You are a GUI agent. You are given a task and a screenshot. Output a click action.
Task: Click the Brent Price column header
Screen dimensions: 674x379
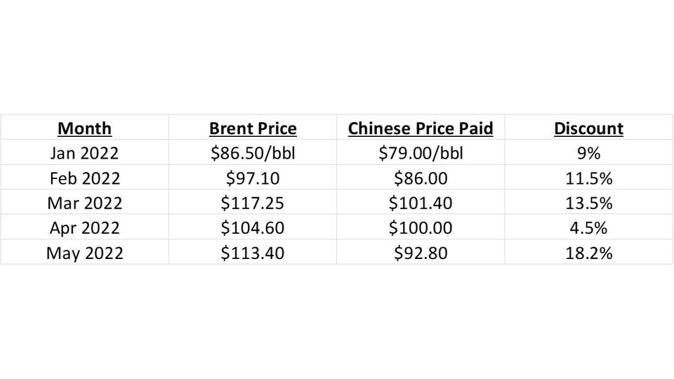(x=253, y=128)
